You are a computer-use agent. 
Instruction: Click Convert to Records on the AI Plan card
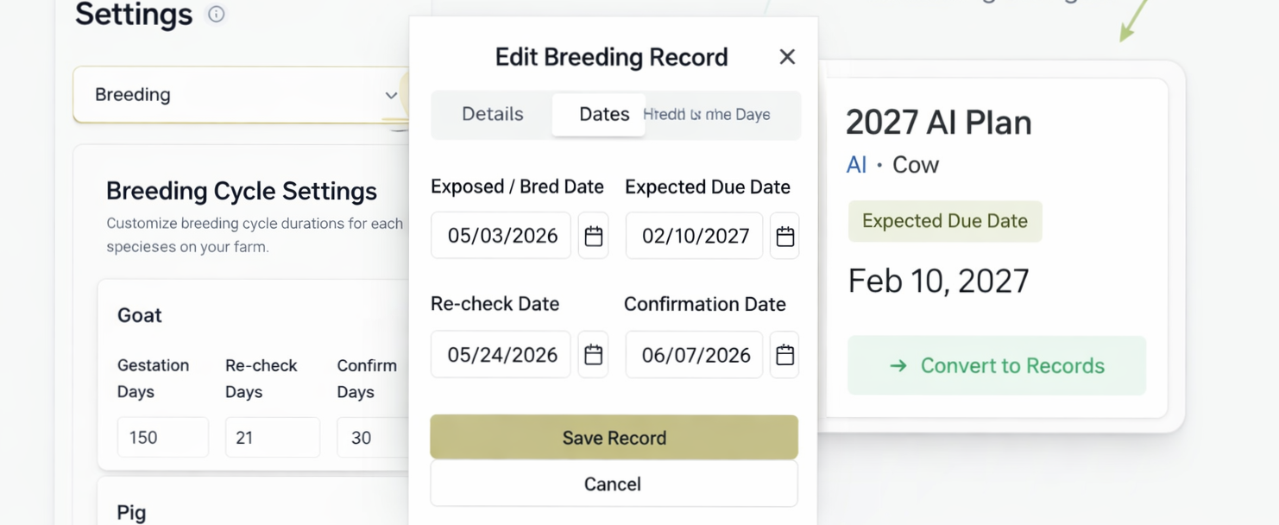pyautogui.click(x=997, y=365)
